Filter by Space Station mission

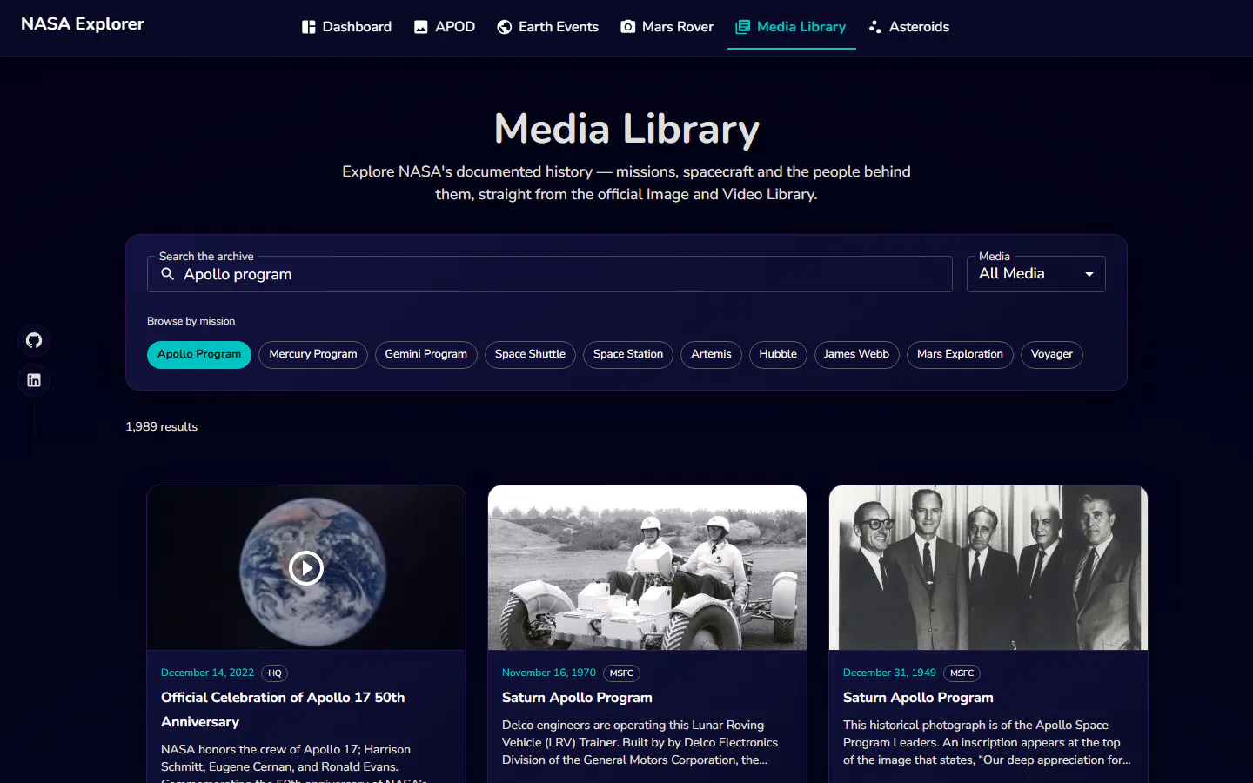pos(628,355)
